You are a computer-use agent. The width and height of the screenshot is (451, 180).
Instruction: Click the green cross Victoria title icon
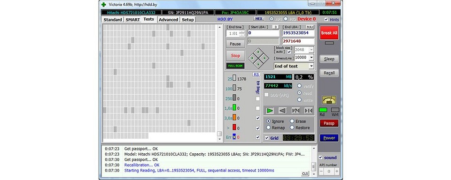tap(103, 4)
